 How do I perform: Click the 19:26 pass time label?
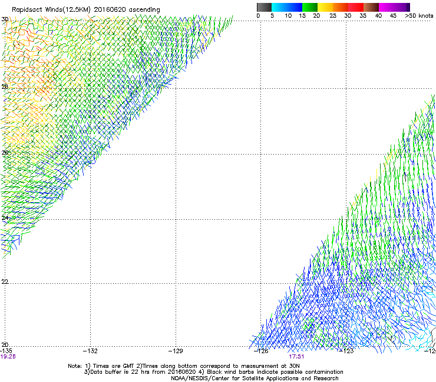(x=8, y=357)
